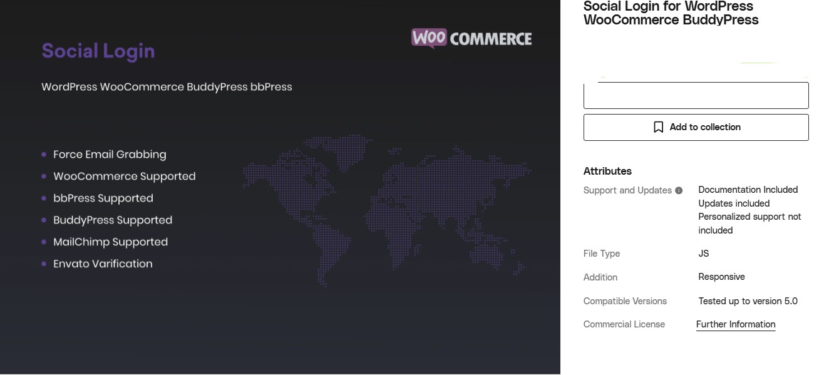Click the Updates included text

(x=734, y=203)
